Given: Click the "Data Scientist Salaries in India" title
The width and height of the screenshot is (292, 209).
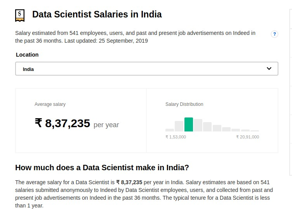Looking at the screenshot, I should click(x=97, y=14).
